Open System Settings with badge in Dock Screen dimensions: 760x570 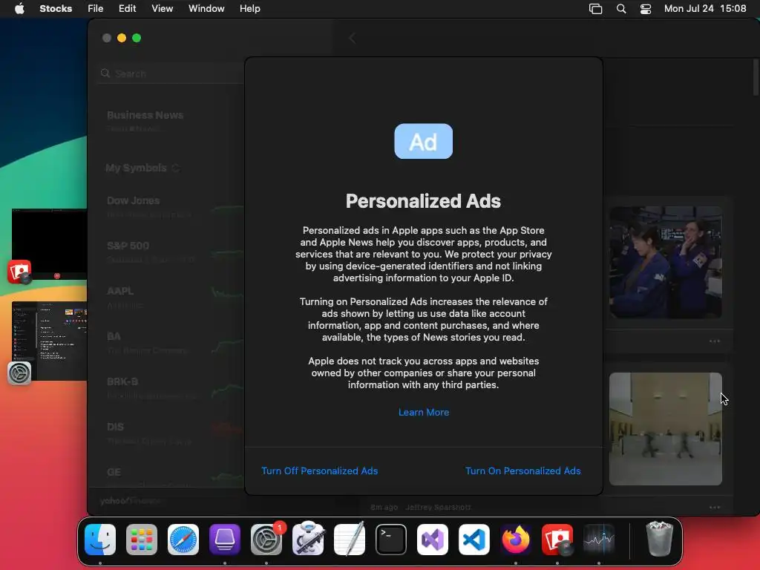pos(266,540)
